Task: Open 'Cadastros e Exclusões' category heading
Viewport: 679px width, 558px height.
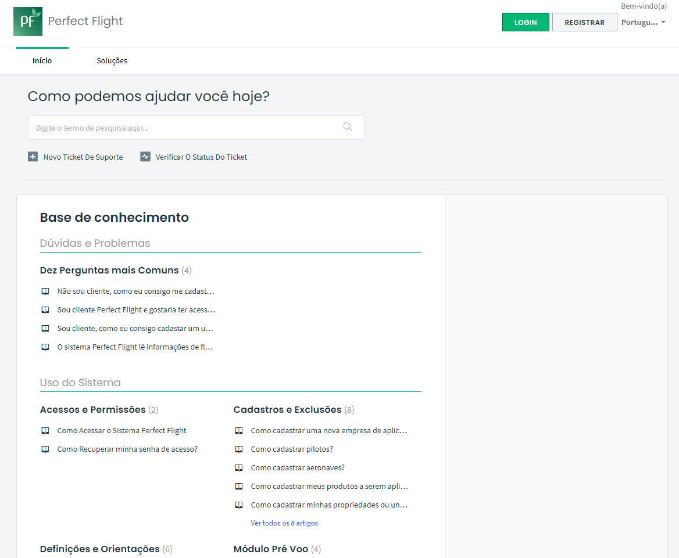Action: (x=287, y=409)
